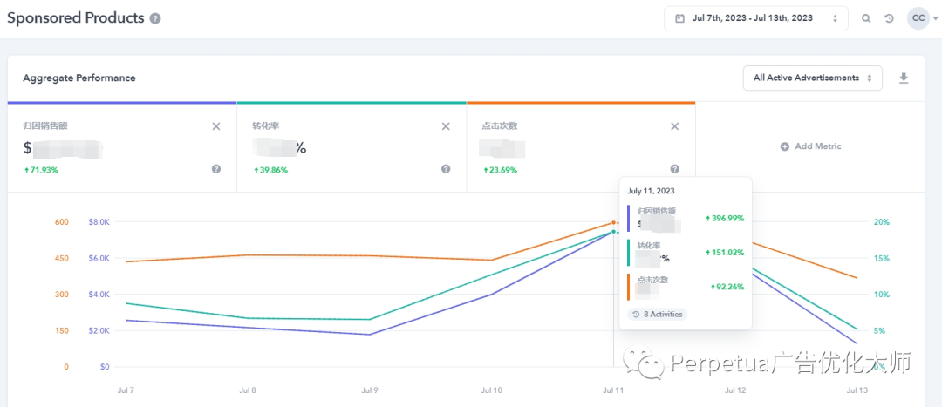Open the search magnifier icon

pos(866,18)
